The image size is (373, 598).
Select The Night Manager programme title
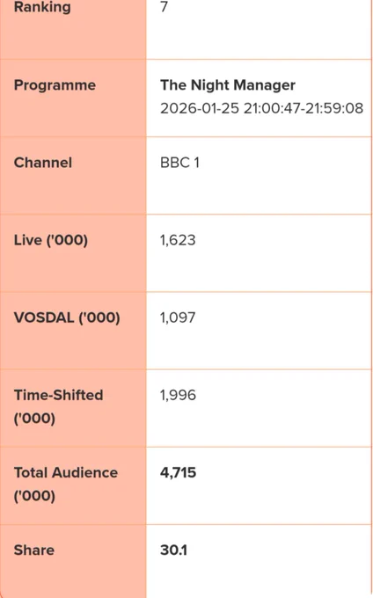click(228, 85)
